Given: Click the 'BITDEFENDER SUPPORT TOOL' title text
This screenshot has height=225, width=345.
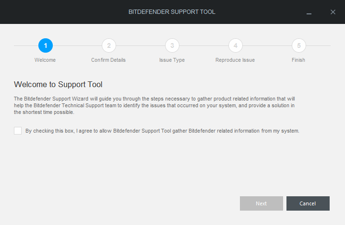Looking at the screenshot, I should [x=172, y=12].
